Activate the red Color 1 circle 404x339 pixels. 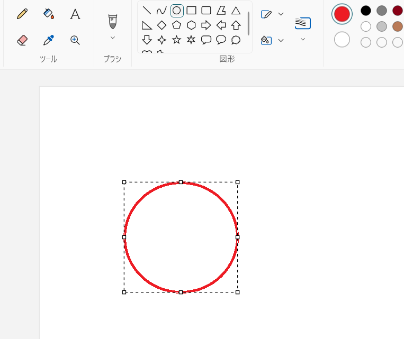tap(342, 14)
